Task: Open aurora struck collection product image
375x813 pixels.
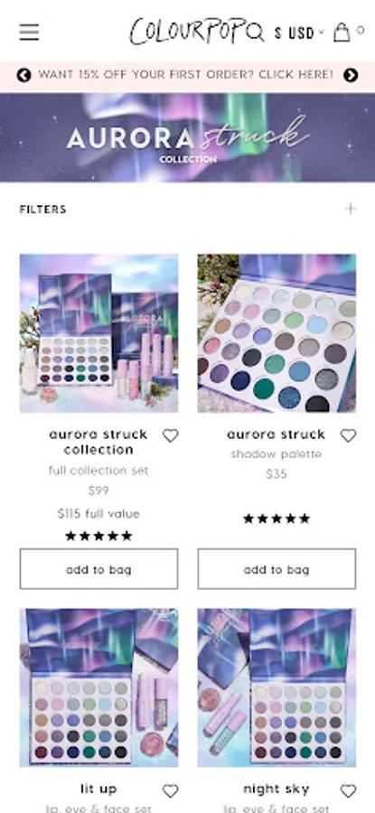Action: (x=98, y=332)
